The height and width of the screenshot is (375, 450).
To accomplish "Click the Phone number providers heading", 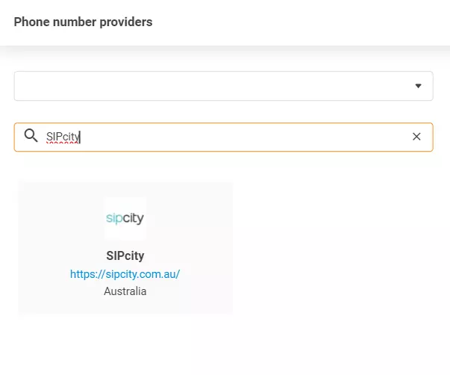I will (83, 22).
